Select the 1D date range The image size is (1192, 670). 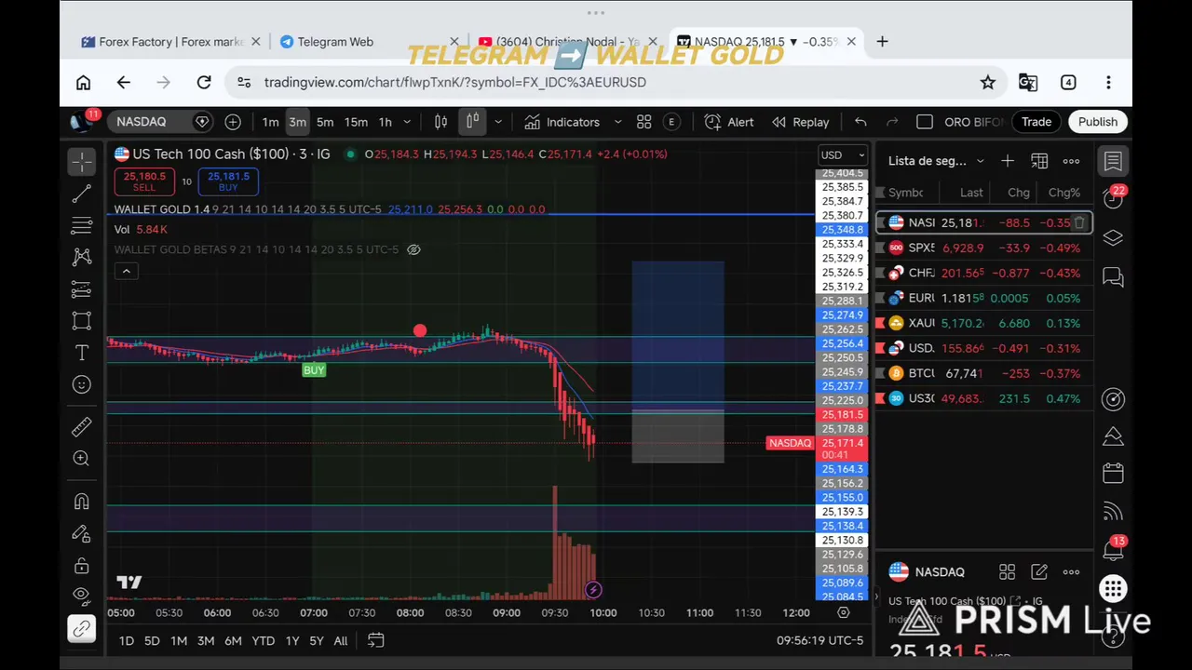(127, 640)
